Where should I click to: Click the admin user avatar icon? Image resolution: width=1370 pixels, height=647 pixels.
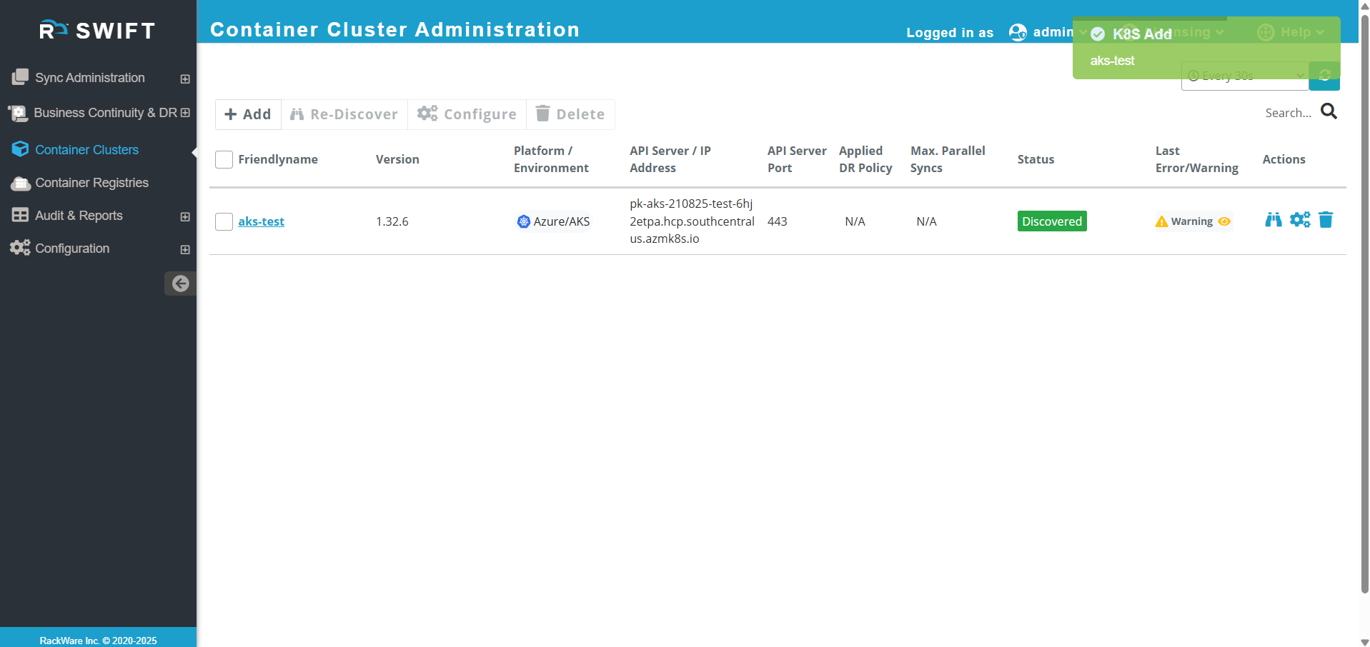tap(1018, 32)
